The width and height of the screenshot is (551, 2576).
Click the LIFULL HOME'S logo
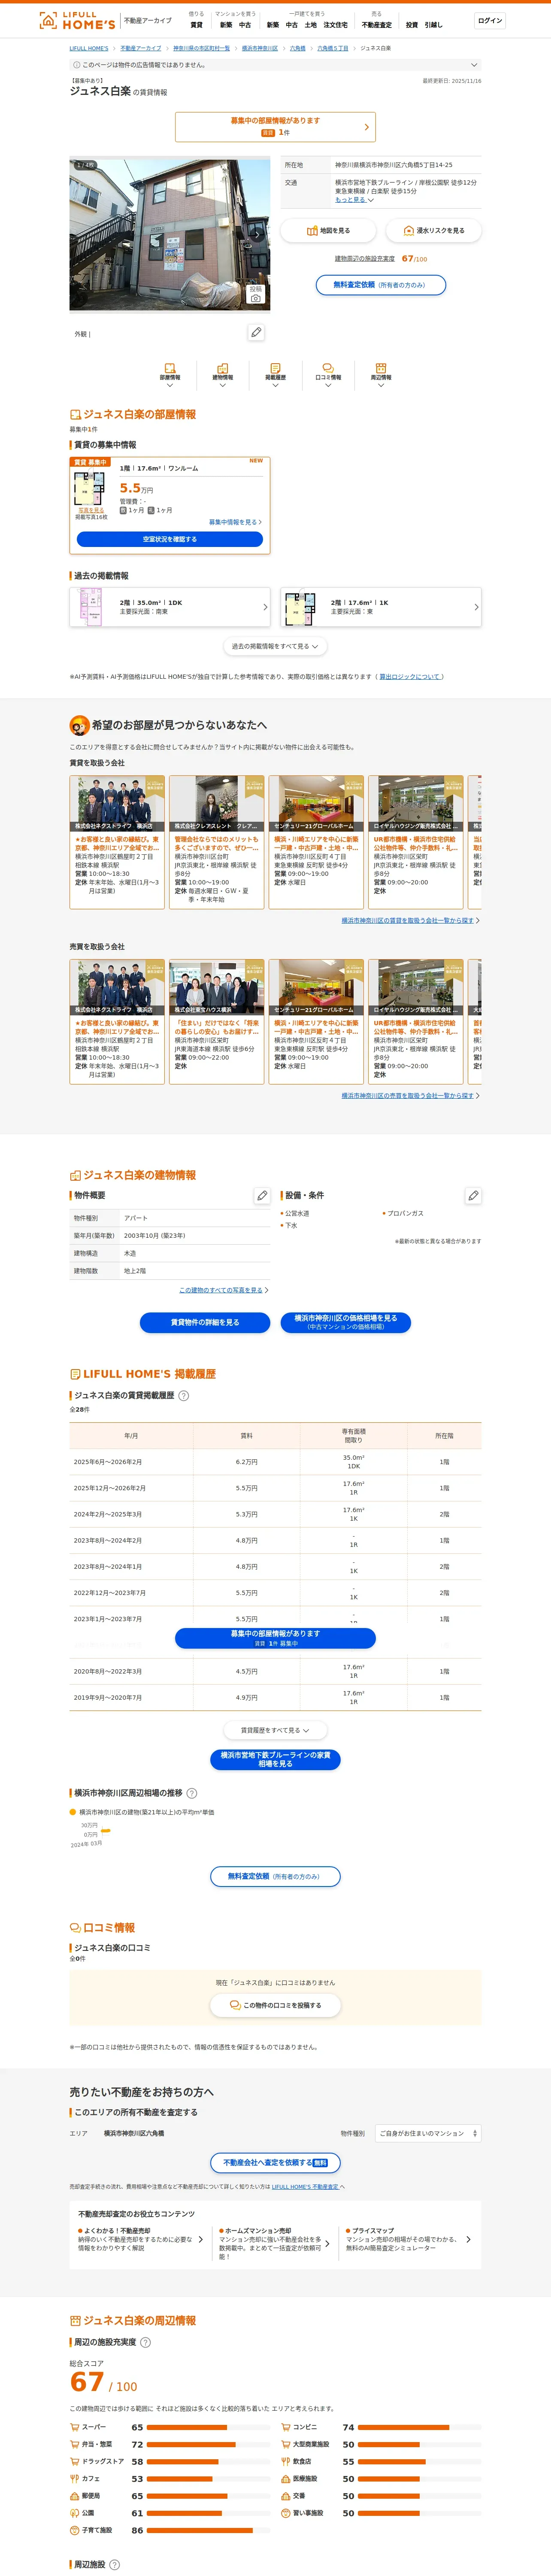(x=77, y=21)
